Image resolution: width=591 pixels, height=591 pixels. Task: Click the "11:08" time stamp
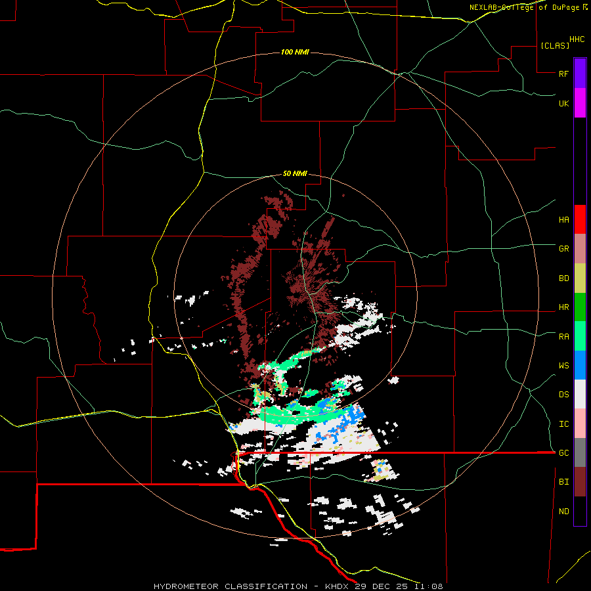[428, 586]
